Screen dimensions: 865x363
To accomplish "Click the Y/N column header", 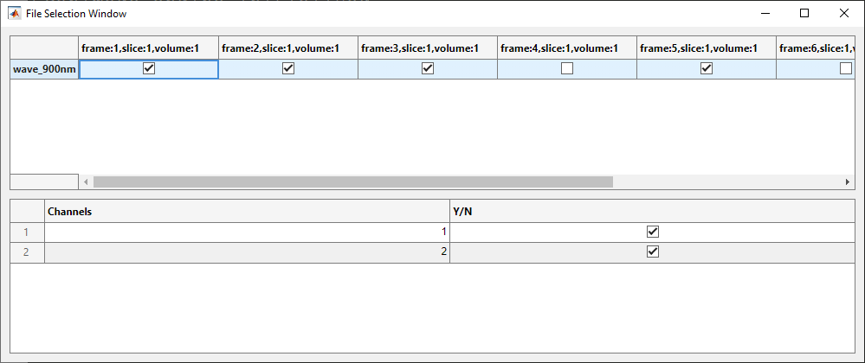I will pyautogui.click(x=652, y=211).
